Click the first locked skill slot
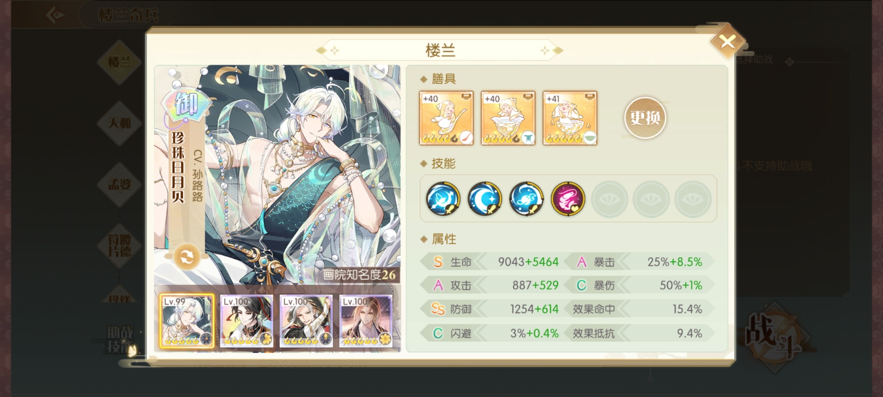The width and height of the screenshot is (883, 397). (x=609, y=199)
